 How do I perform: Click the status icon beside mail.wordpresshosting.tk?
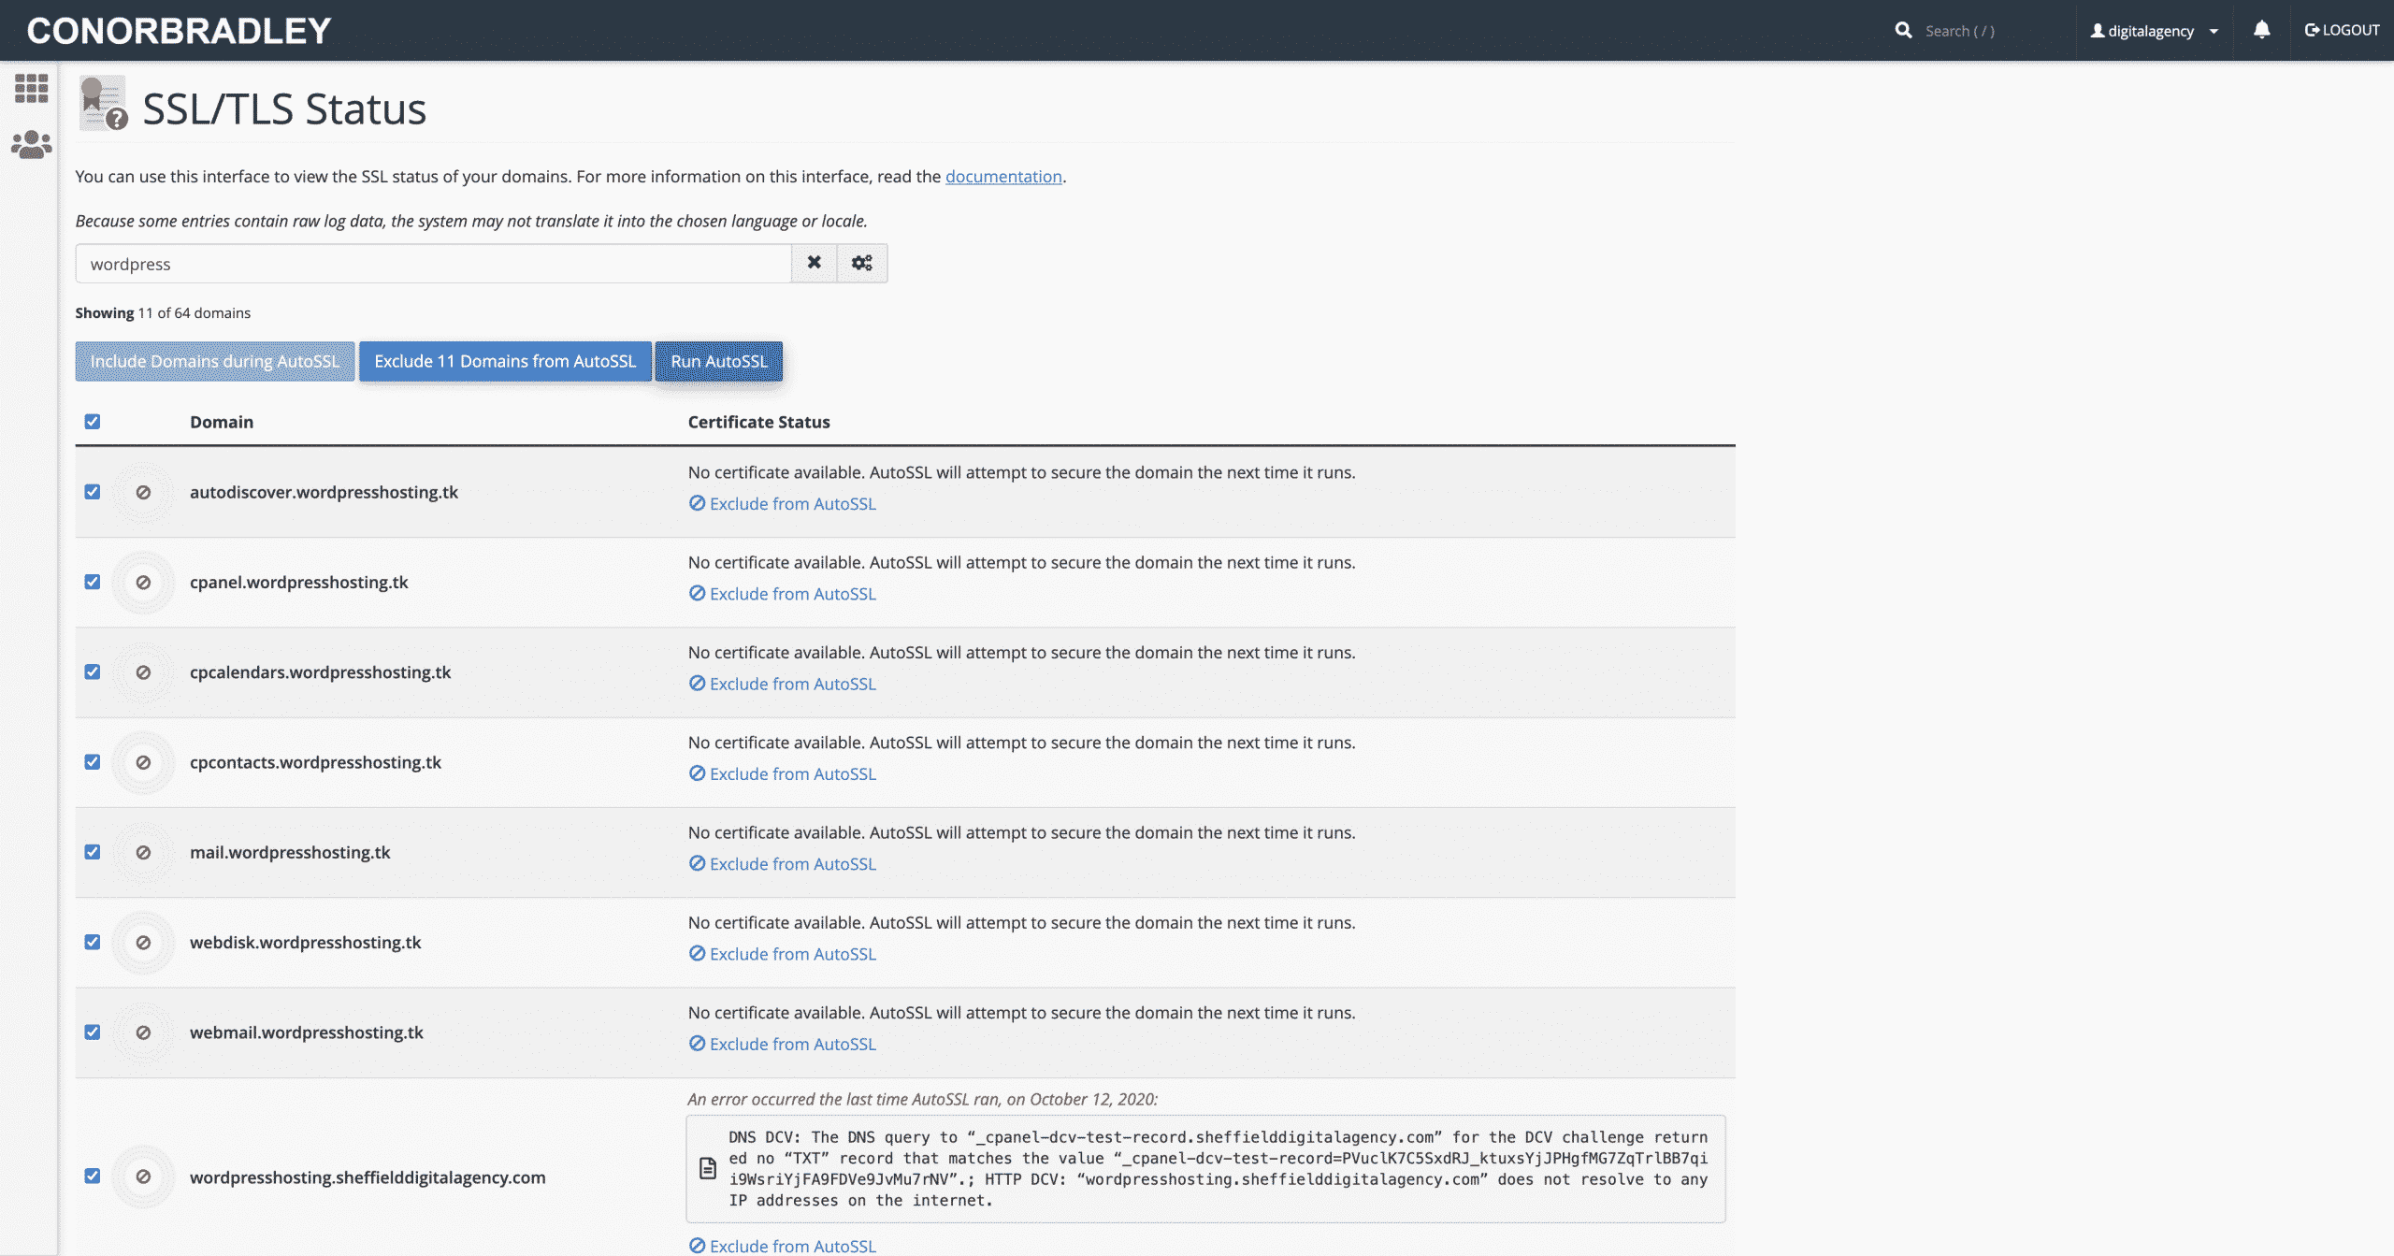[143, 852]
